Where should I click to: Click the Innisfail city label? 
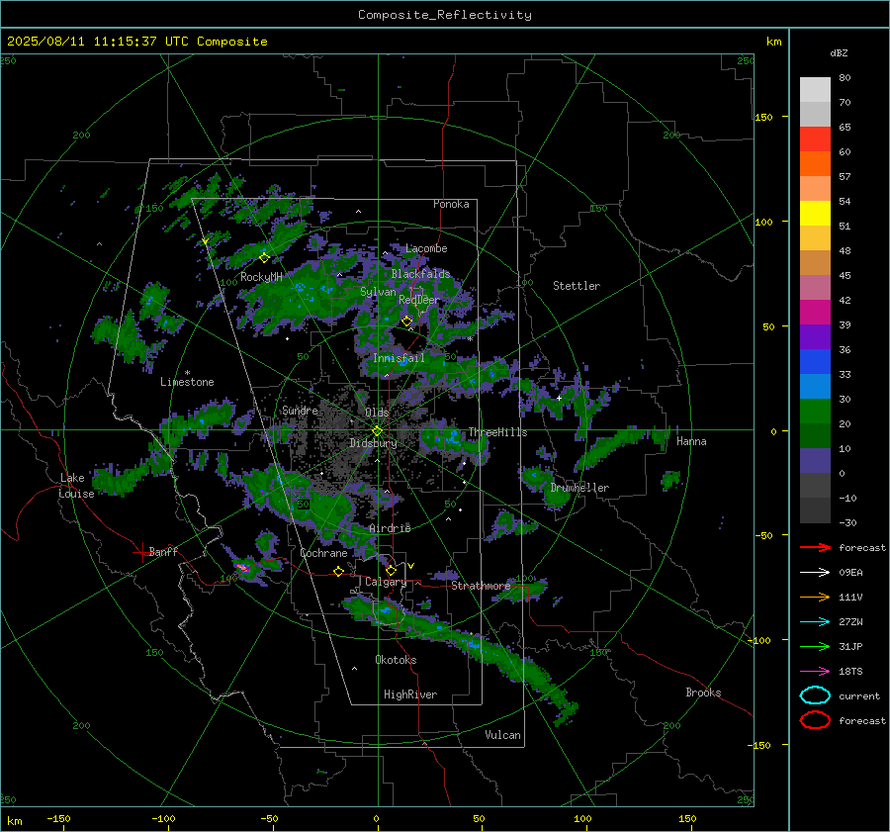(399, 358)
